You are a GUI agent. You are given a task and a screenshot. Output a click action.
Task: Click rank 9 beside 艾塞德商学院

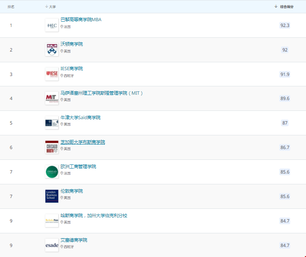11,245
